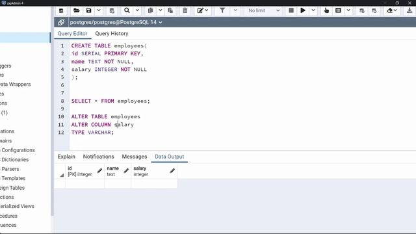The image size is (416, 234).
Task: Click INTEGER on line 4
Action: (x=106, y=70)
